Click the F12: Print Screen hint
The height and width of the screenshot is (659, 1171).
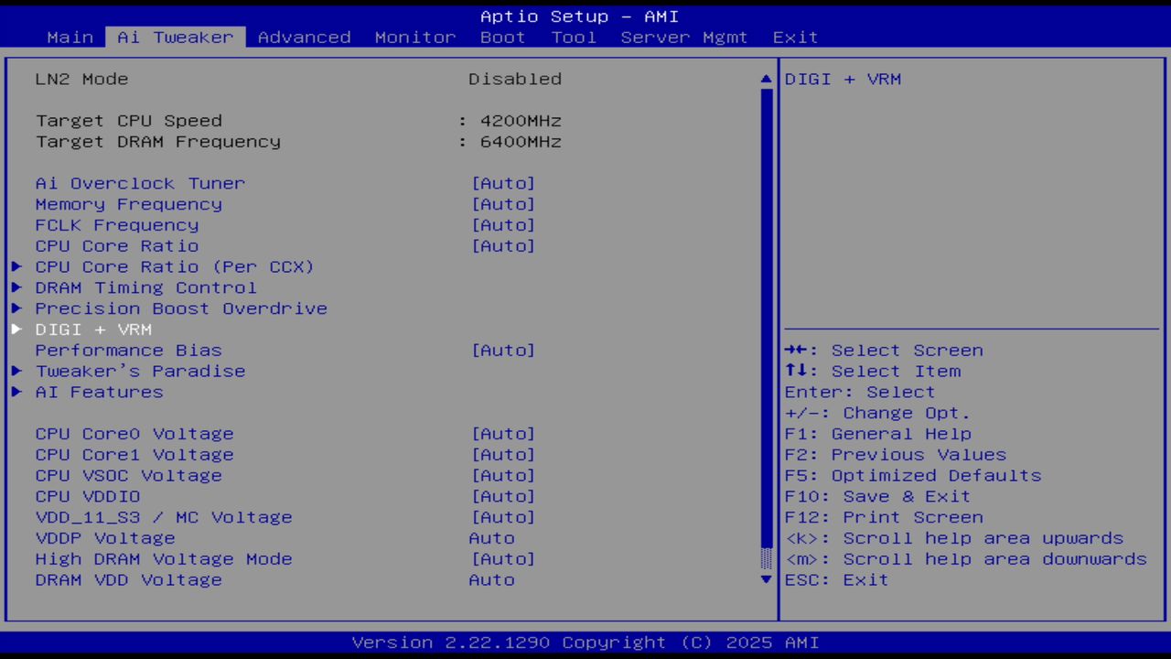[884, 518]
